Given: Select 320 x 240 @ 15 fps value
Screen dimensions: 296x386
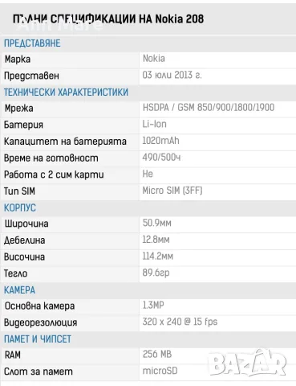Looking at the screenshot, I should point(180,322).
